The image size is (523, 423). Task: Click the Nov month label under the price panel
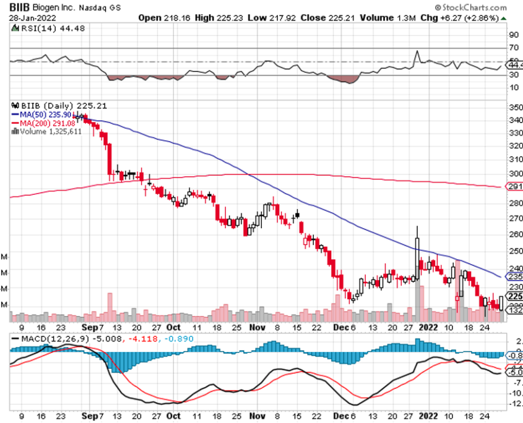[257, 327]
